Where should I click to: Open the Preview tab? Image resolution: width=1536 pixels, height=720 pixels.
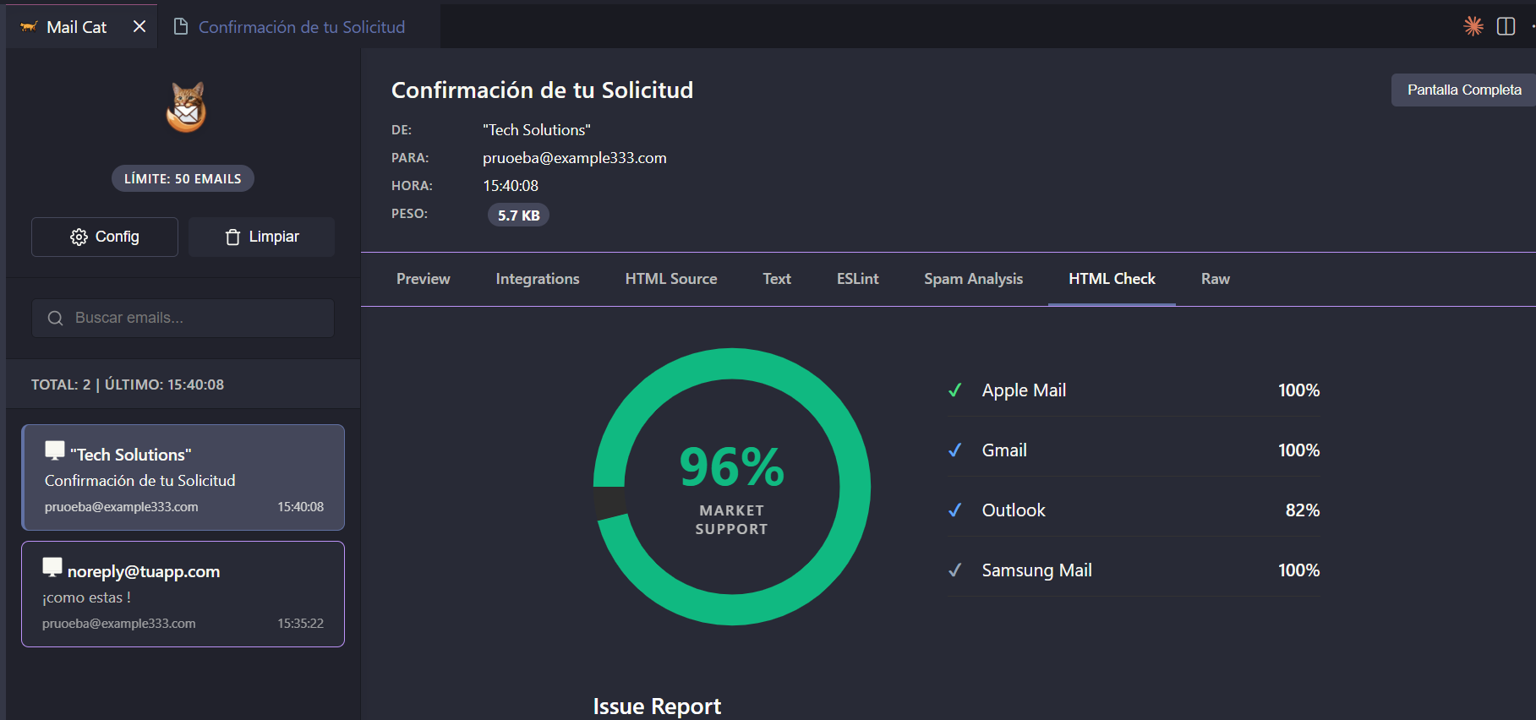tap(424, 279)
